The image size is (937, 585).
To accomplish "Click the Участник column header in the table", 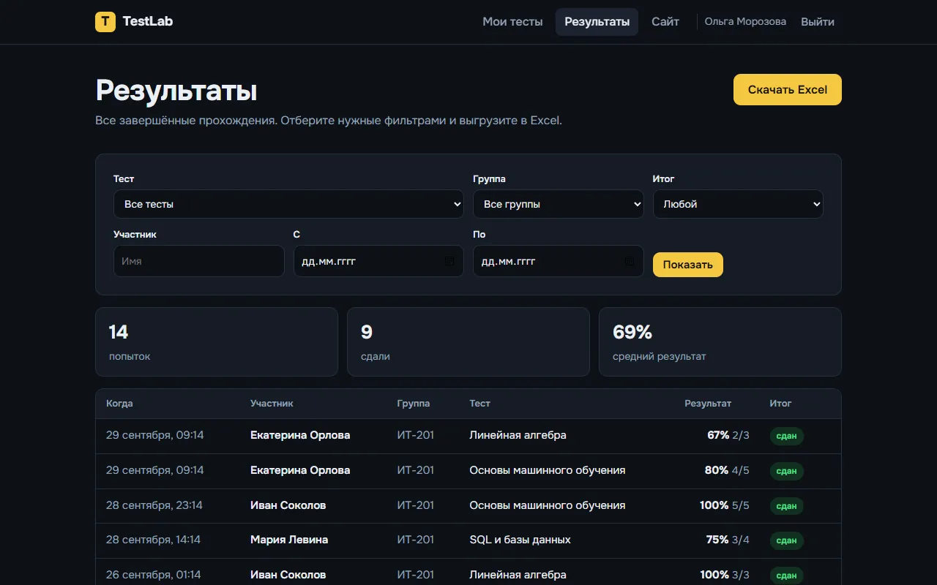I will coord(272,404).
